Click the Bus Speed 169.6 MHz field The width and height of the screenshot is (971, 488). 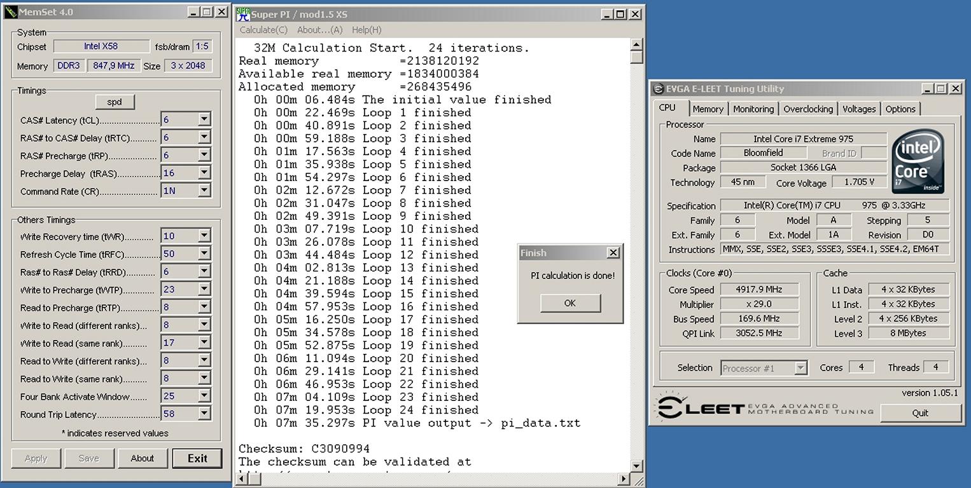coord(758,319)
